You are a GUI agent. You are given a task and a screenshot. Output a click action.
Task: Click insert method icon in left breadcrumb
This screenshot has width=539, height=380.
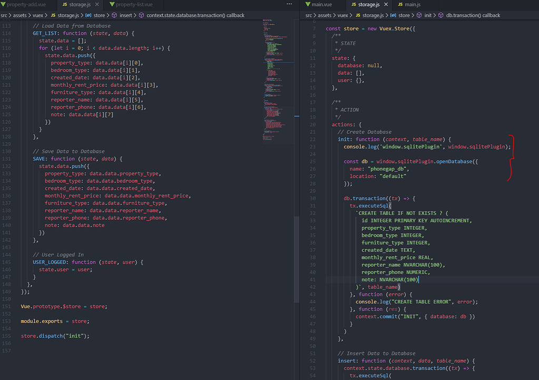(114, 15)
